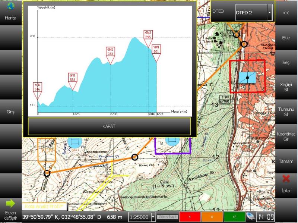Image resolution: width=298 pixels, height=223 pixels.
Task: Select the blue unit symbol in red square
Action: point(247,77)
